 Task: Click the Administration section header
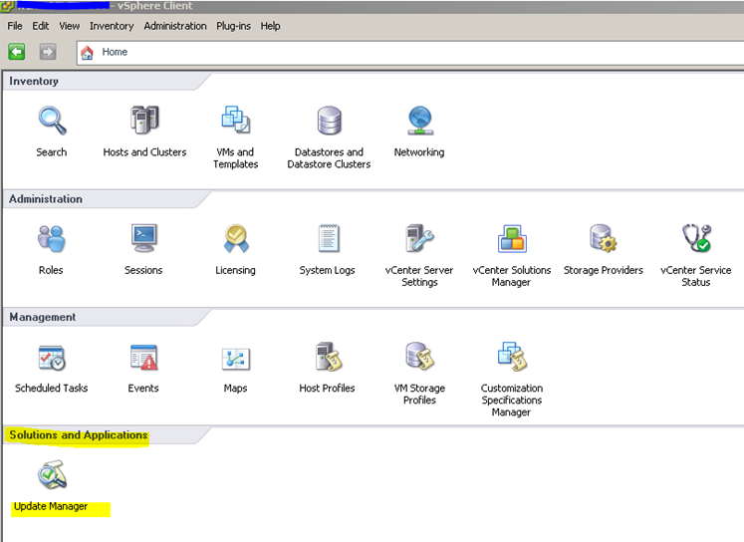[46, 199]
